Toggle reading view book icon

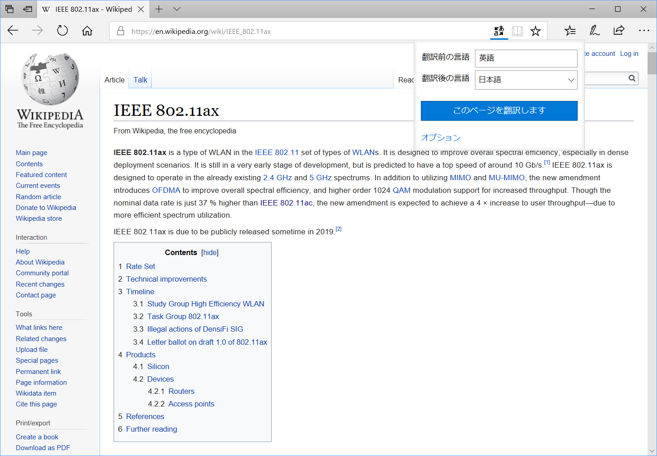click(517, 31)
